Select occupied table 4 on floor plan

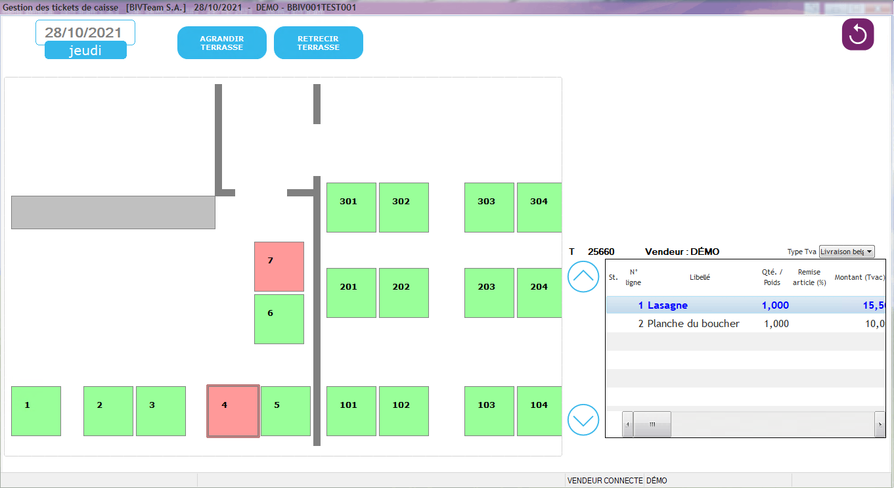point(233,411)
